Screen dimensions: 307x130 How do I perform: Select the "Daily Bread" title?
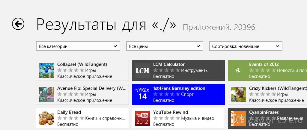pos(69,112)
